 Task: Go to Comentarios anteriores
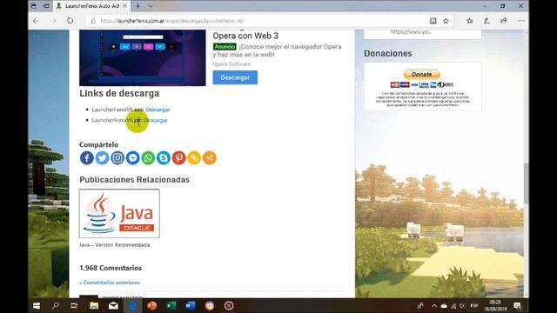coord(110,283)
